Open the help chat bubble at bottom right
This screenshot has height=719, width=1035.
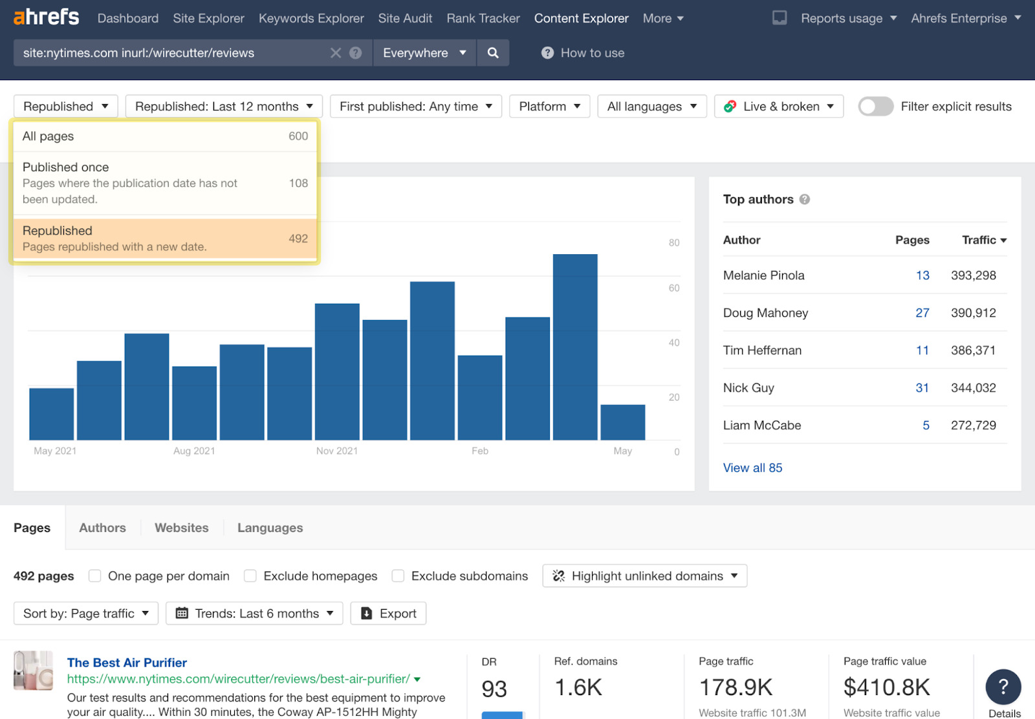coord(1003,687)
